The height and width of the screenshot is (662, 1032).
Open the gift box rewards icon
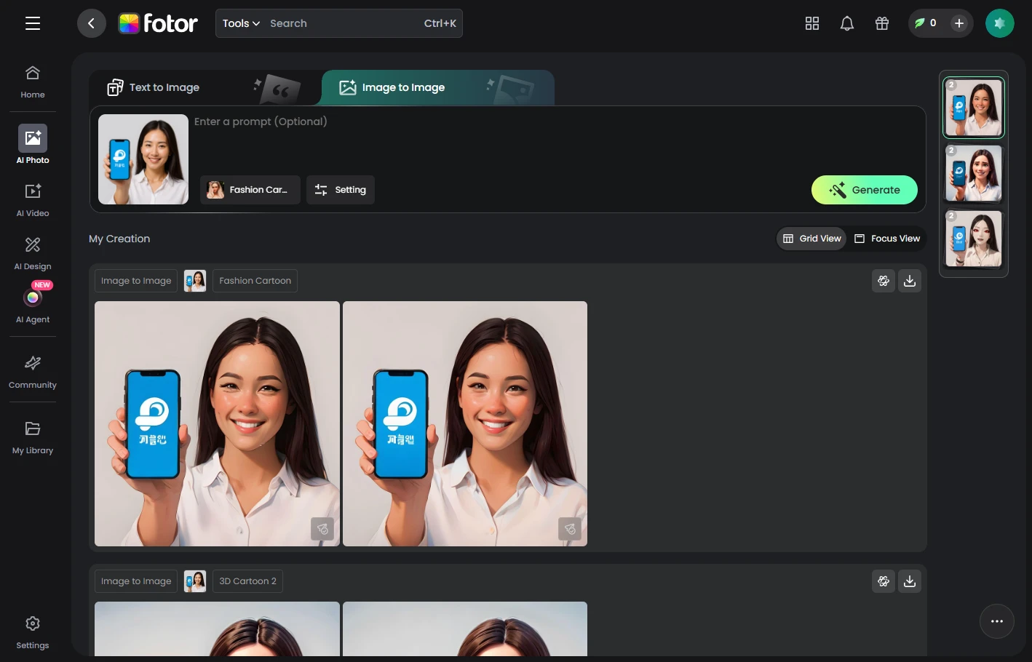[882, 23]
